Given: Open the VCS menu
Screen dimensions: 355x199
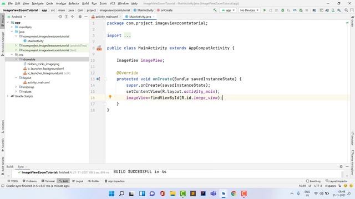Looking at the screenshot, I should 112,3.
